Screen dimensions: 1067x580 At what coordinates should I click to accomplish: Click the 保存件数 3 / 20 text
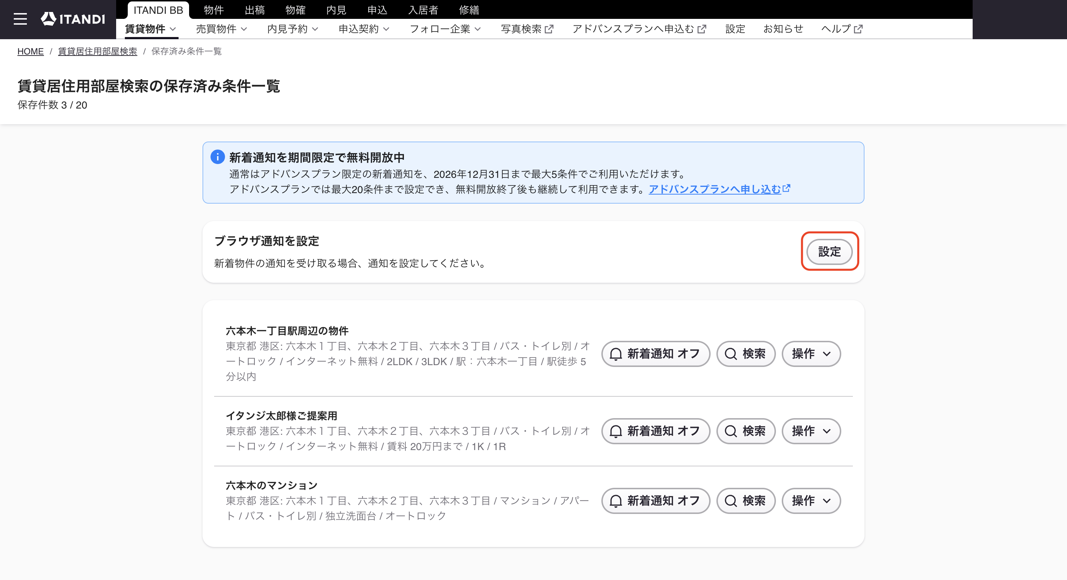point(52,105)
